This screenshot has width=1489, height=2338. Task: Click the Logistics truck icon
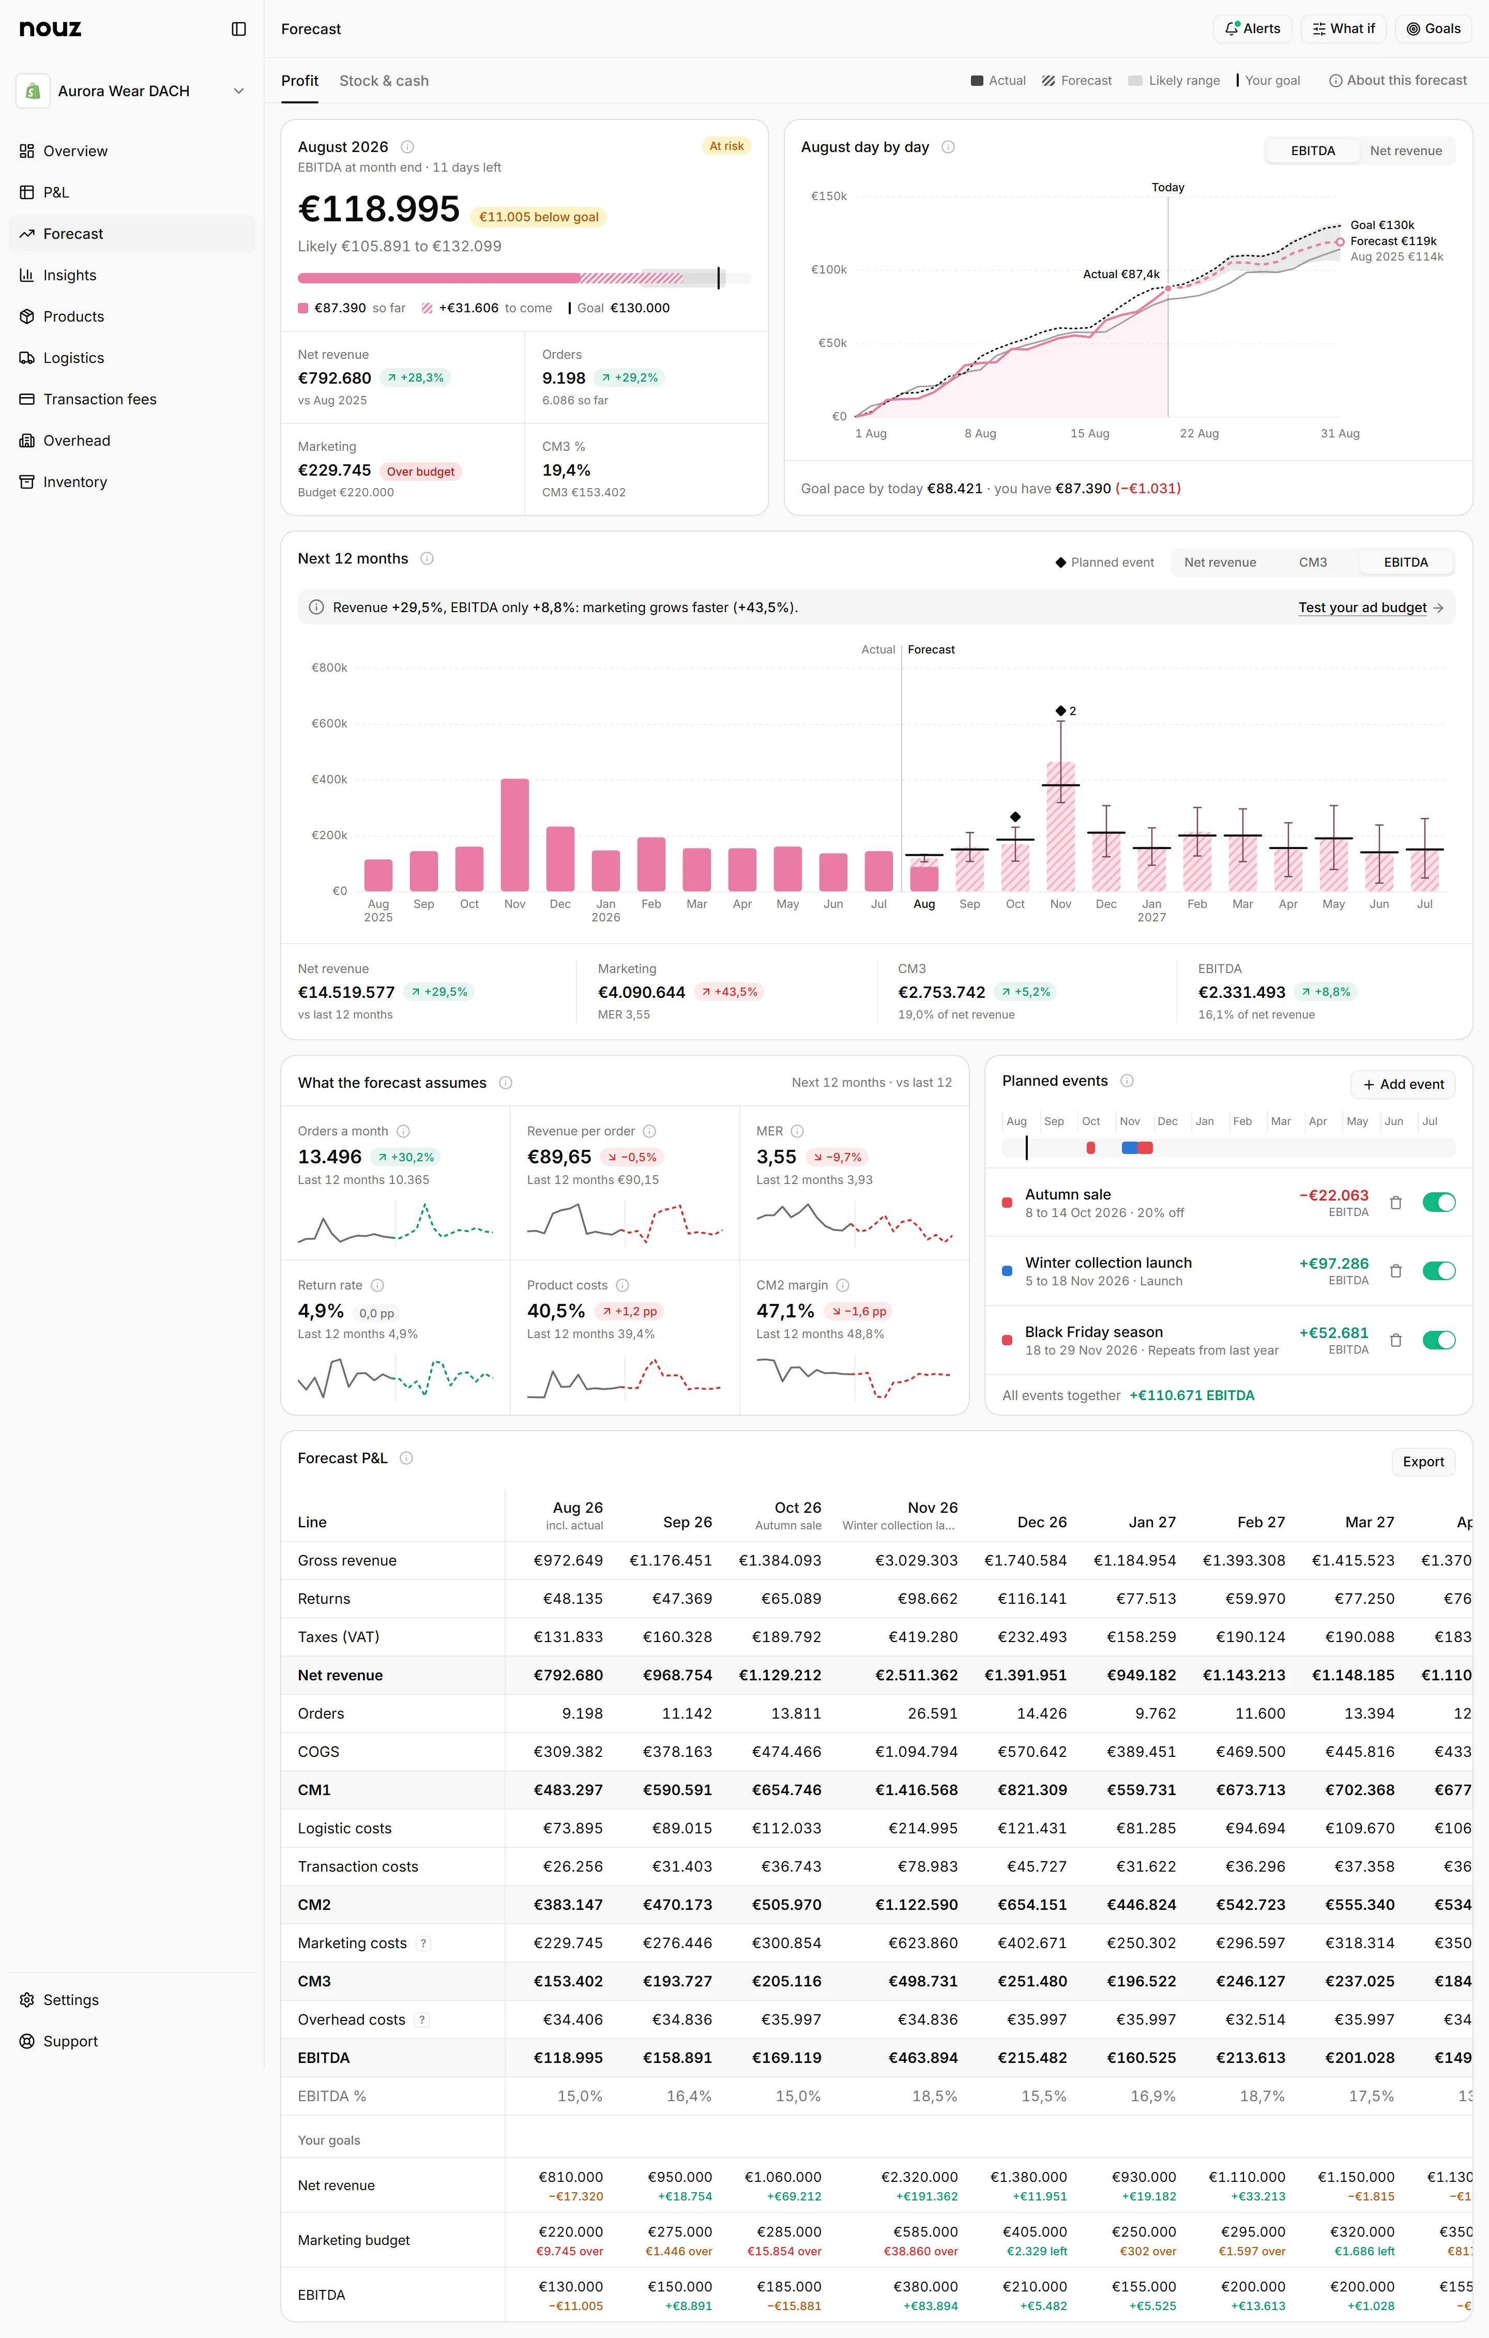pos(27,358)
